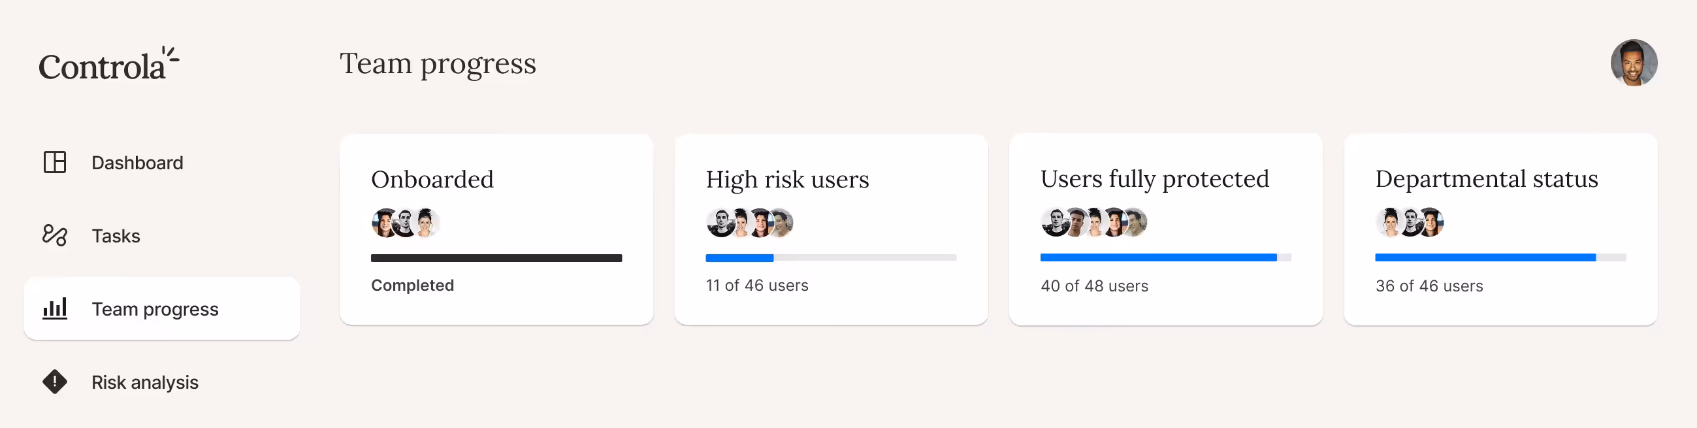Open the Dashboard menu item
The image size is (1697, 428).
[137, 163]
